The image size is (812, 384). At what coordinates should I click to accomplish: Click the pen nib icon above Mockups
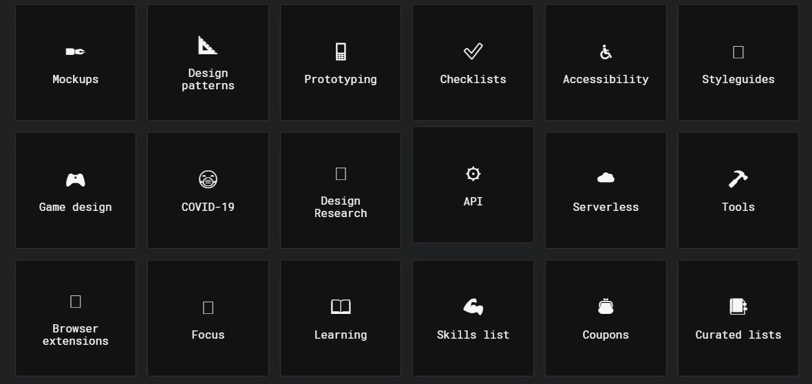75,52
